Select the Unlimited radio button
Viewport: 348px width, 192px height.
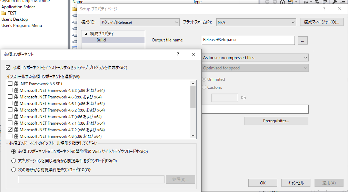click(204, 79)
